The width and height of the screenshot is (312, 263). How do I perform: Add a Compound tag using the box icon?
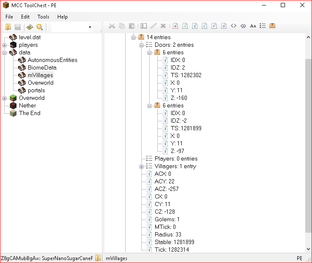[272, 26]
